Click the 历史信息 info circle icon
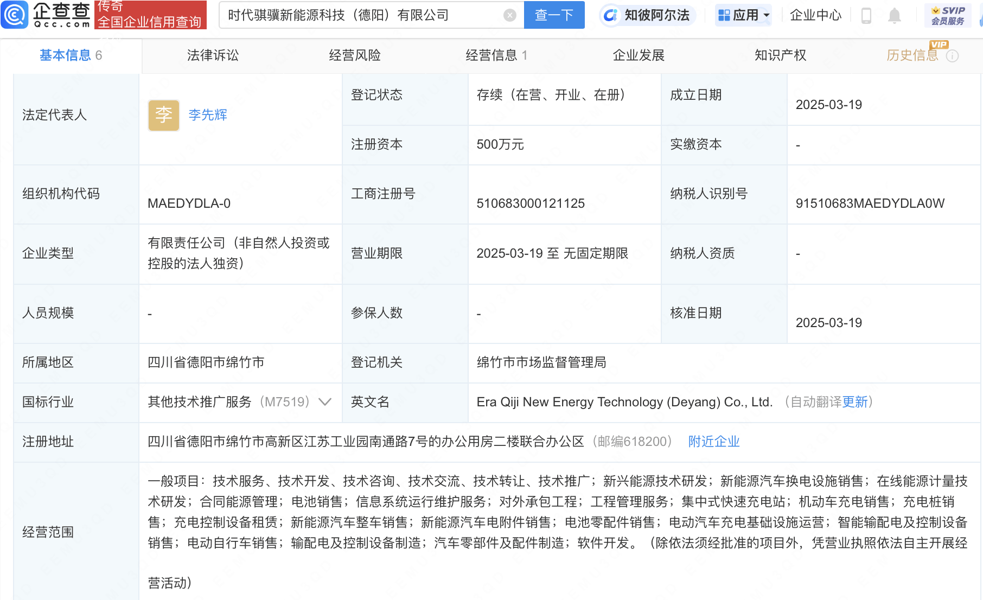This screenshot has width=983, height=600. click(952, 56)
